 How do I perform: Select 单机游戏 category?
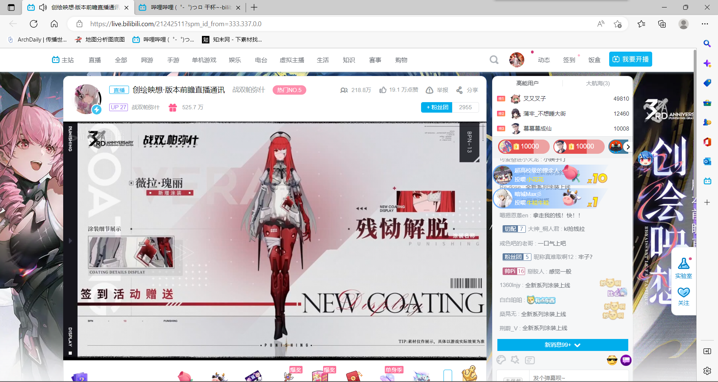pyautogui.click(x=204, y=60)
